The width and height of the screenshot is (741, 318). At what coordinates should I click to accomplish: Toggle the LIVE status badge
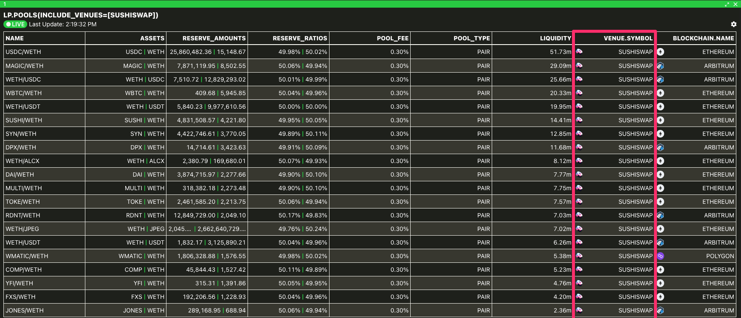tap(15, 24)
